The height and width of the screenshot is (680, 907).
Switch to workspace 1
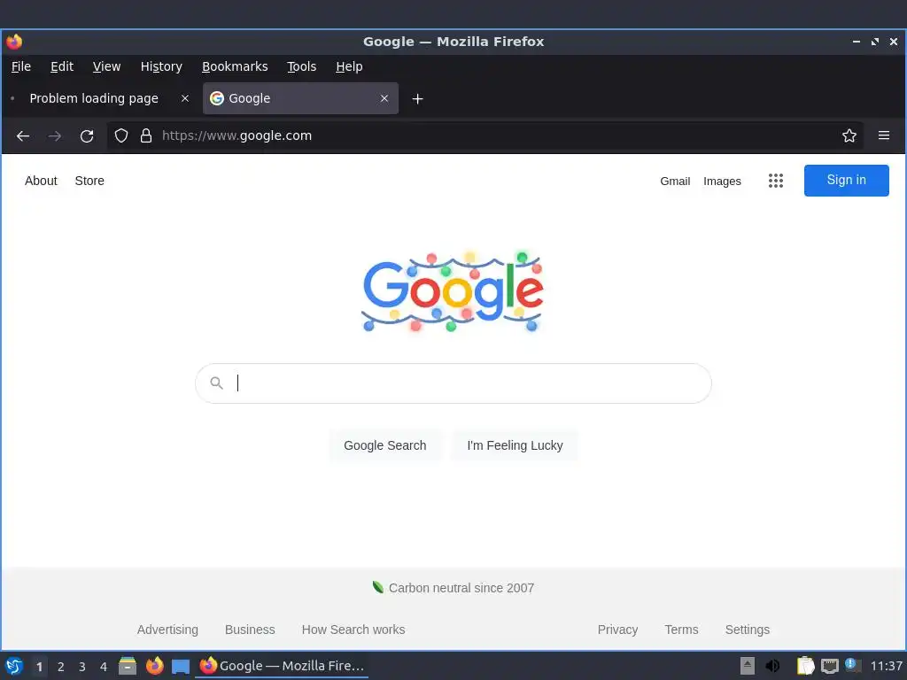point(39,667)
